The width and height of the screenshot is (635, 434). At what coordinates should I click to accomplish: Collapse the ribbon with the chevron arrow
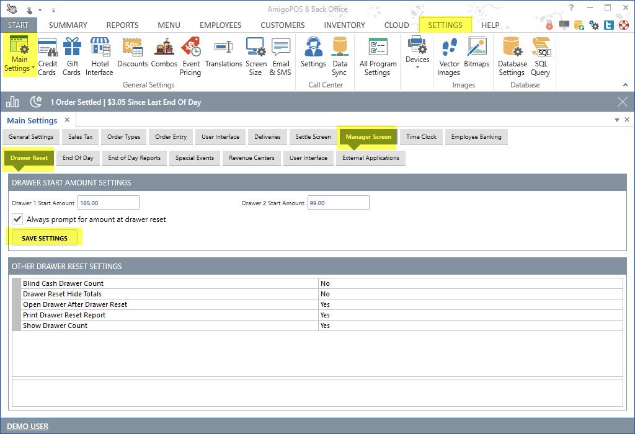click(625, 85)
